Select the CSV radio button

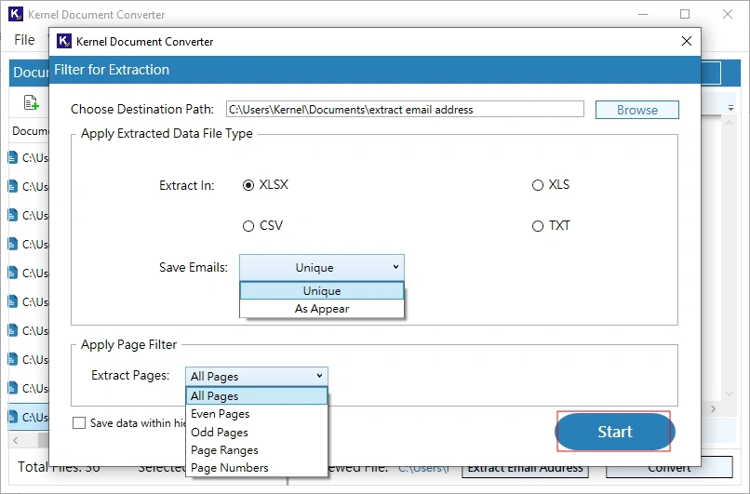click(x=248, y=226)
